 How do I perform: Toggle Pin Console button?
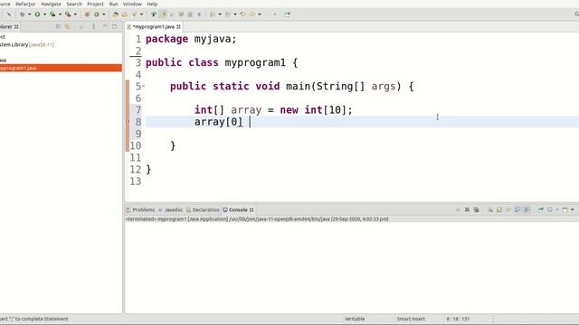(x=541, y=209)
